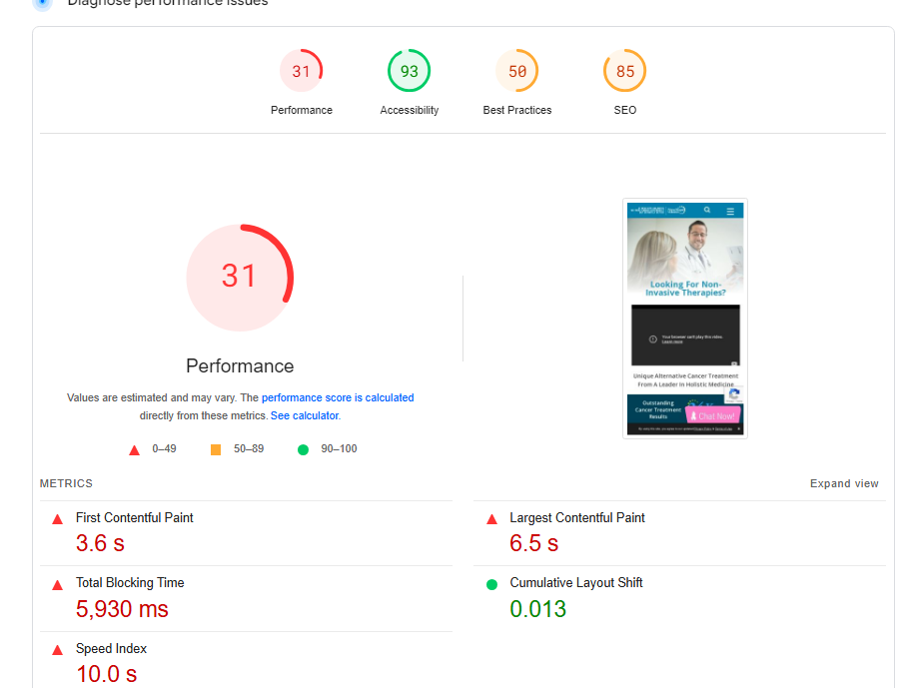
Task: Click the 50–89 legend range text
Action: point(249,448)
